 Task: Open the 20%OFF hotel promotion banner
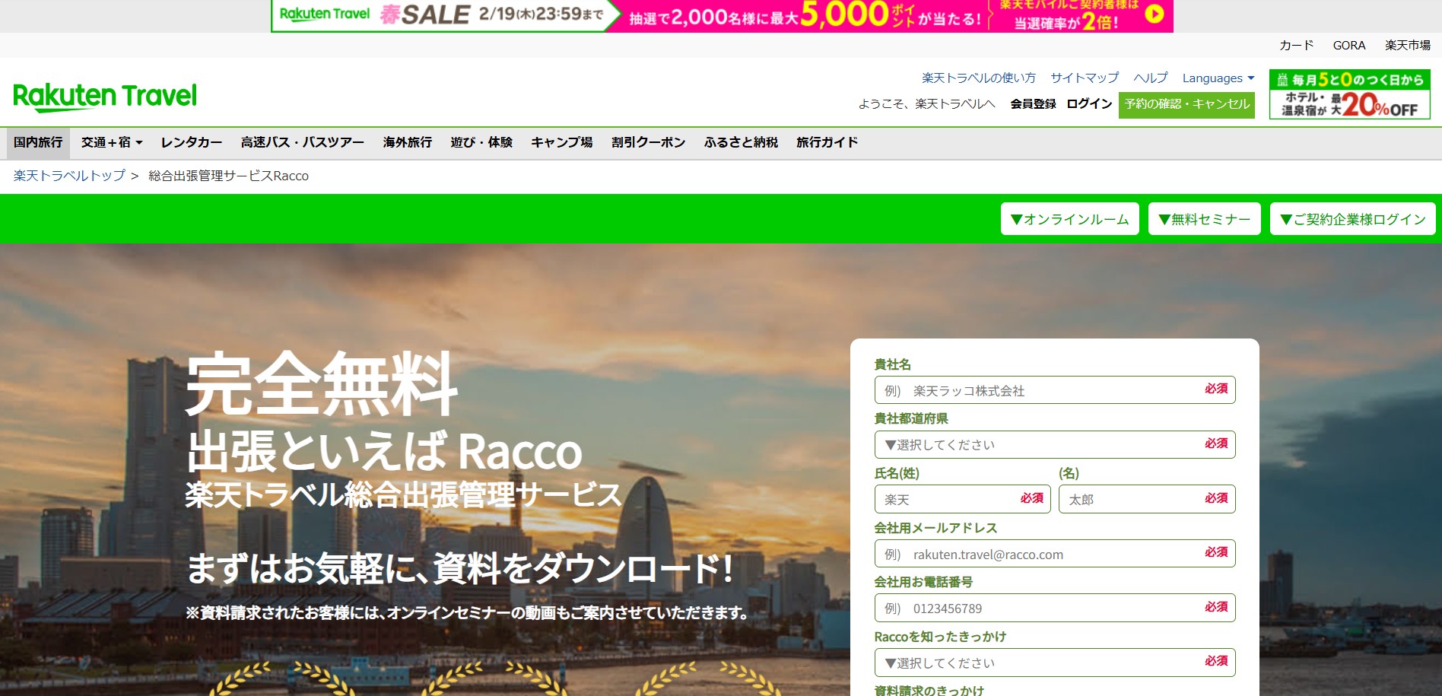(x=1350, y=94)
